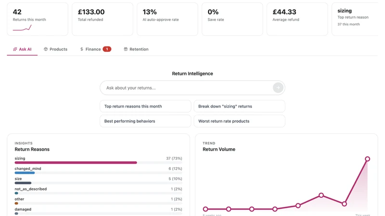
Task: Click the 5 (10%) value
Action: pyautogui.click(x=175, y=179)
